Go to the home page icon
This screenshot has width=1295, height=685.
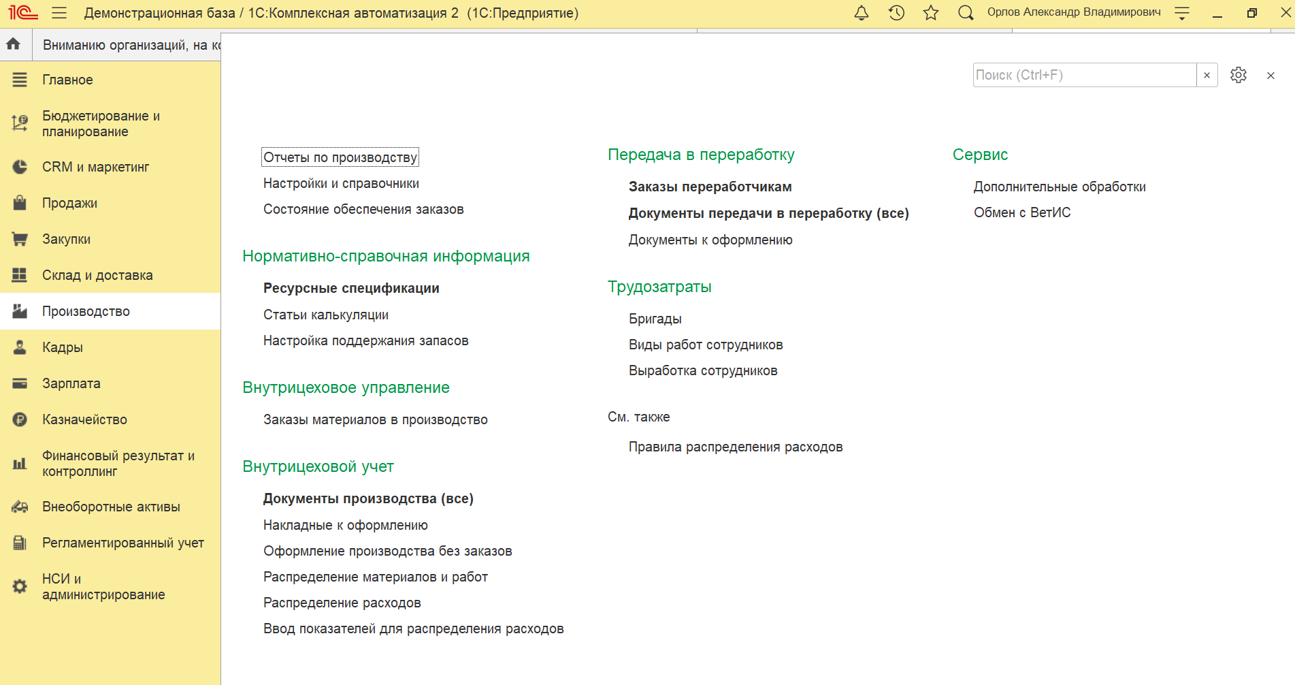(x=14, y=45)
